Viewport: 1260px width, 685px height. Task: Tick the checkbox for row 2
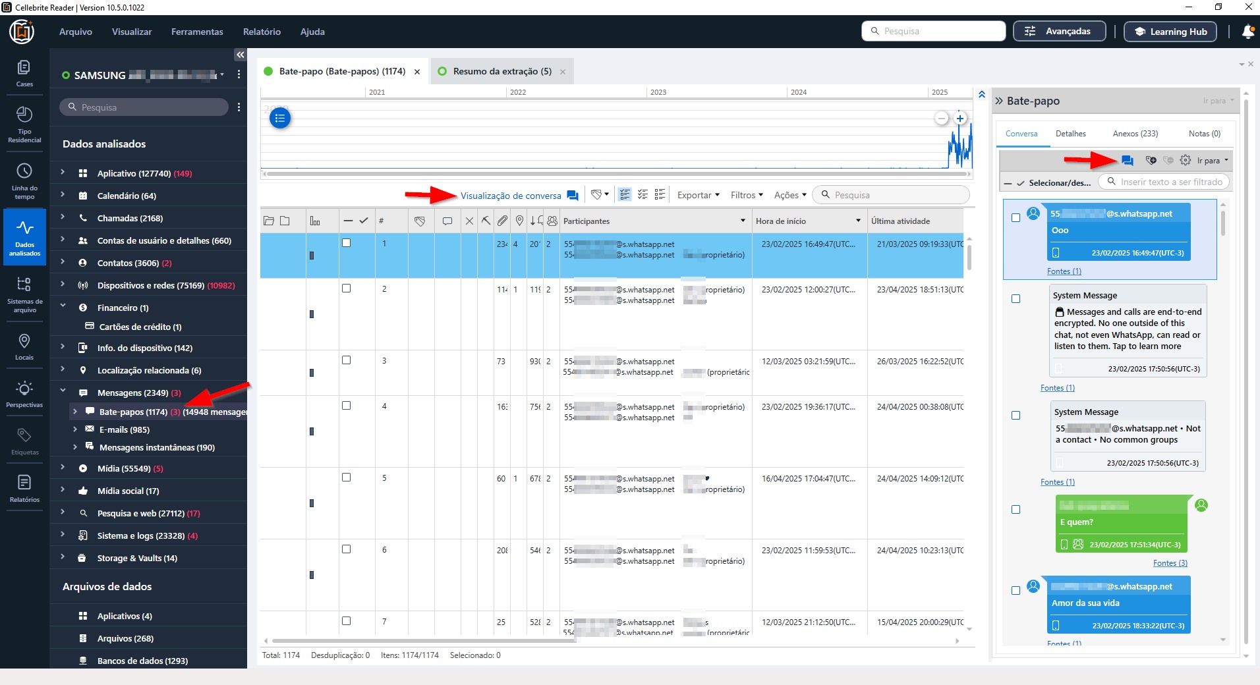[346, 288]
